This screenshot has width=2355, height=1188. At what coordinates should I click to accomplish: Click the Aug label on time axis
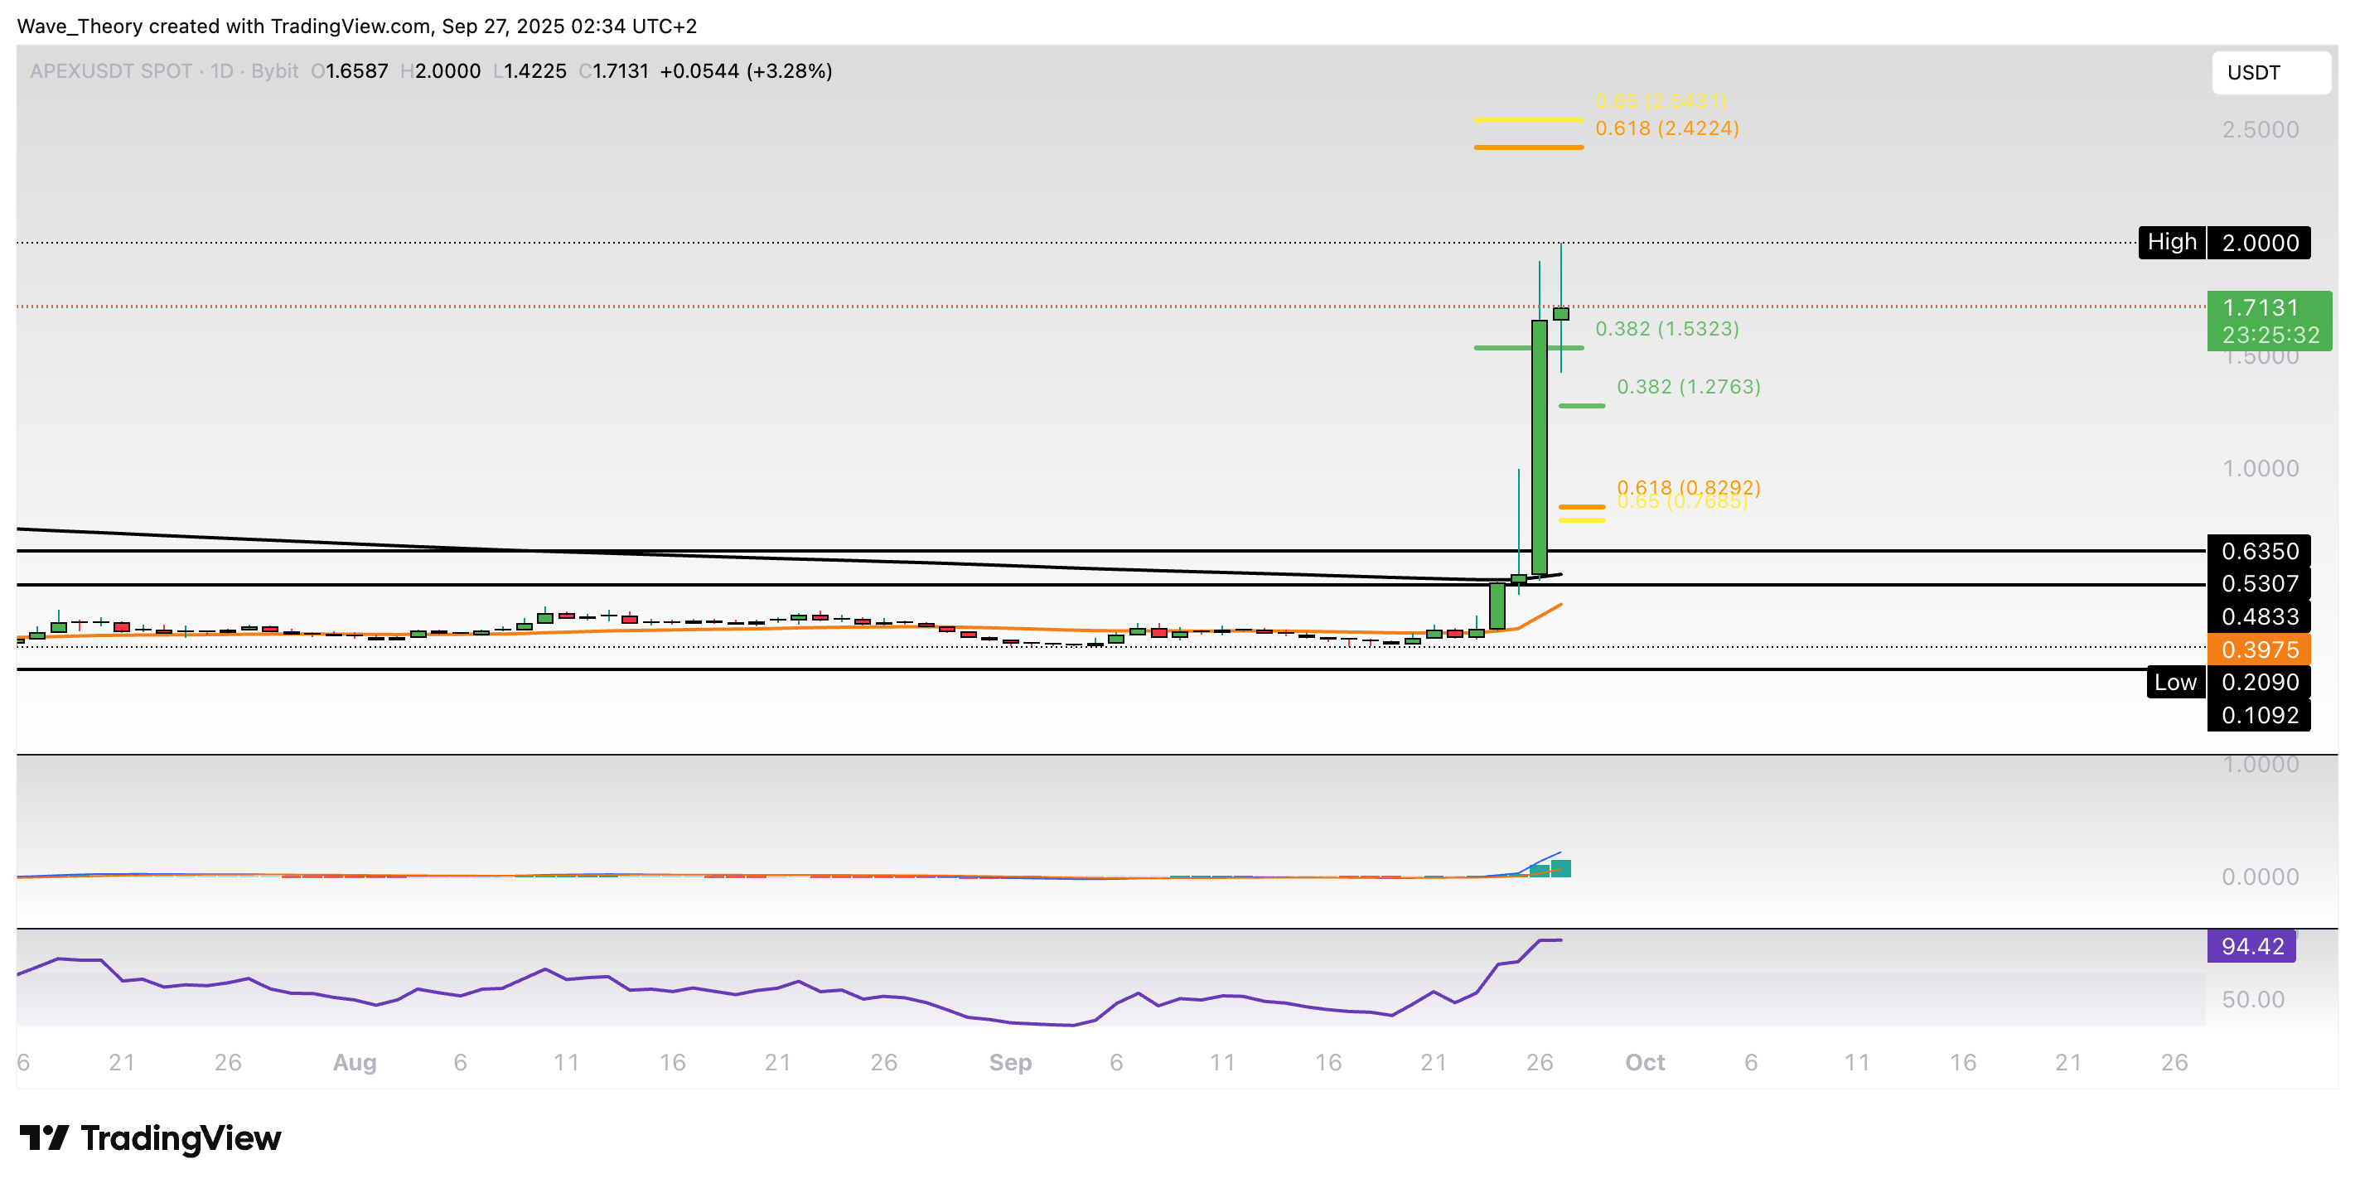pyautogui.click(x=355, y=1062)
